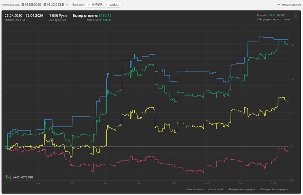Open the date interval dropdown arrow

67,5
